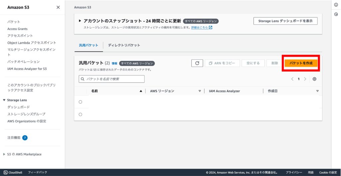341x176 pixels.
Task: Open バッチオペレーション in the sidebar
Action: click(x=24, y=62)
